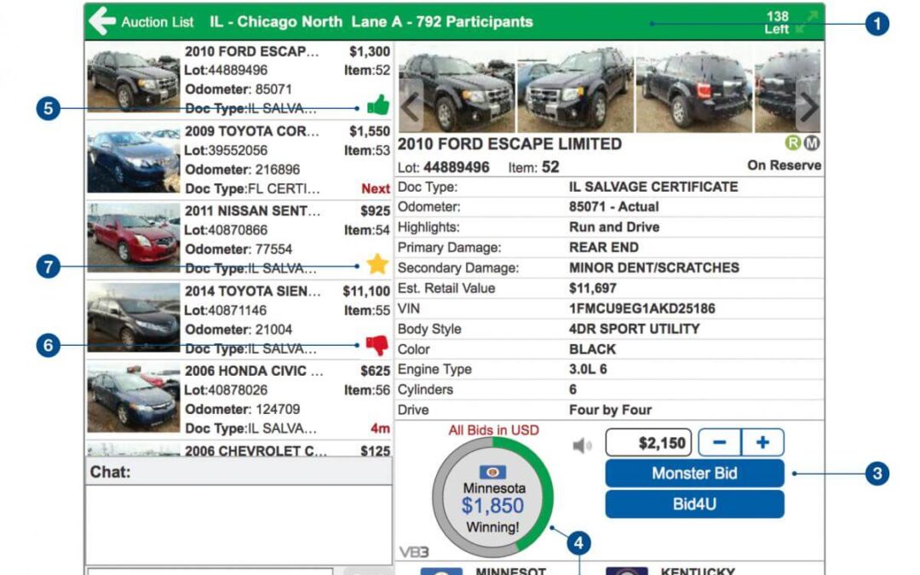Click into the Chat message area
Image resolution: width=920 pixels, height=575 pixels.
click(239, 525)
